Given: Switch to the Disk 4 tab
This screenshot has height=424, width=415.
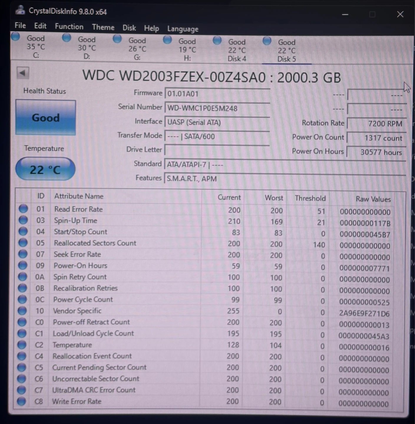Looking at the screenshot, I should click(237, 50).
